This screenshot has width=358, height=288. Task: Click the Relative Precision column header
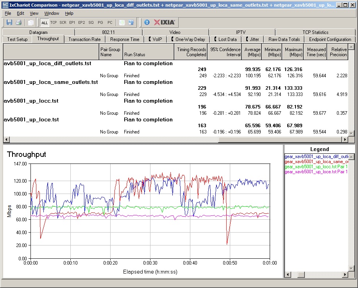click(x=338, y=52)
